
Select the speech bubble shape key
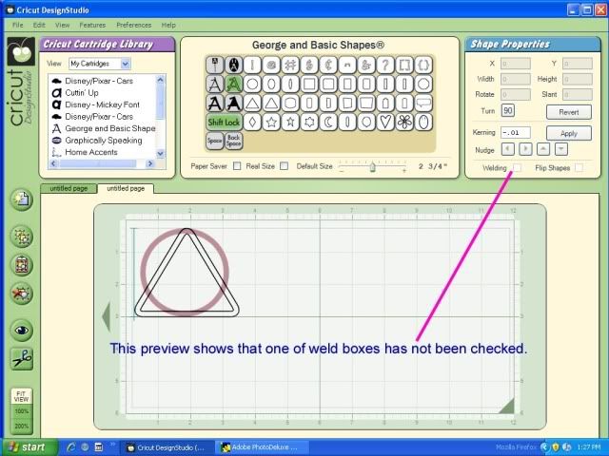tap(423, 104)
